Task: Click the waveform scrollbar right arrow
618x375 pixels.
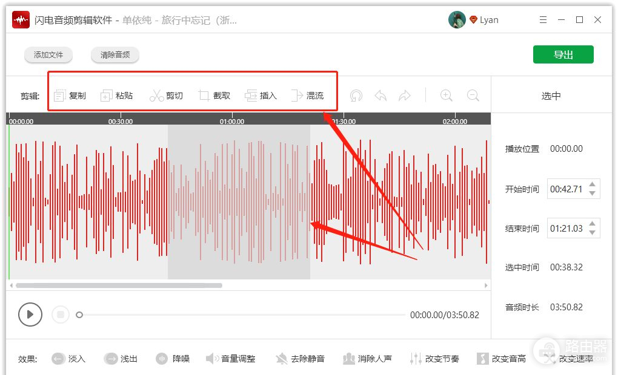Action: (x=486, y=285)
